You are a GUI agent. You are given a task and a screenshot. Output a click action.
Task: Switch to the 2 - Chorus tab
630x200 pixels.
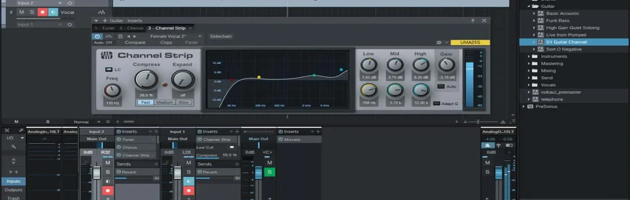coord(131,28)
